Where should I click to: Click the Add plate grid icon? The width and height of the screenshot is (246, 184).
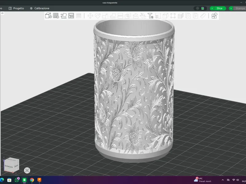click(x=56, y=16)
